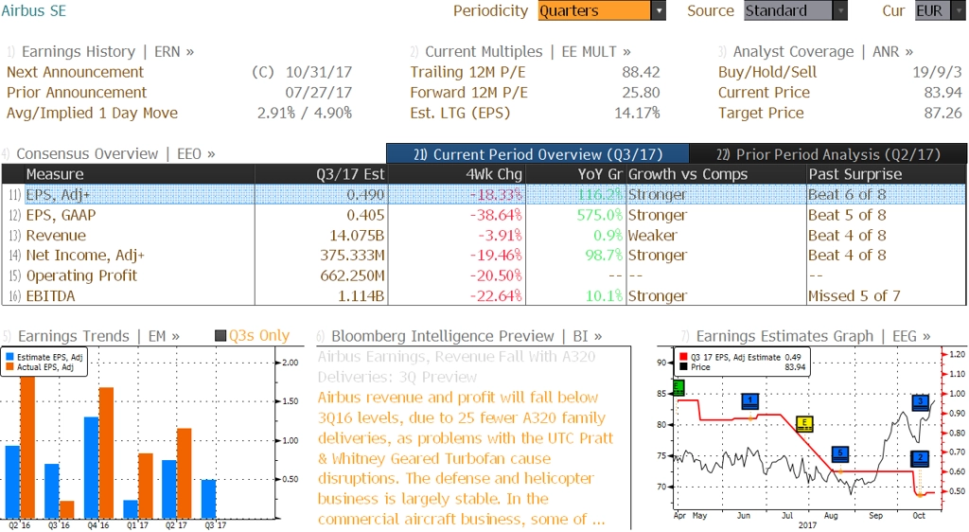Click the Q4 16 orange actual EPS bar
Viewport: 969px width, 532px height.
coord(106,452)
